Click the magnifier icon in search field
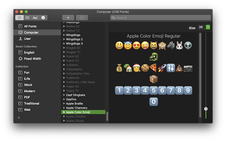The image size is (226, 141). 113,18
